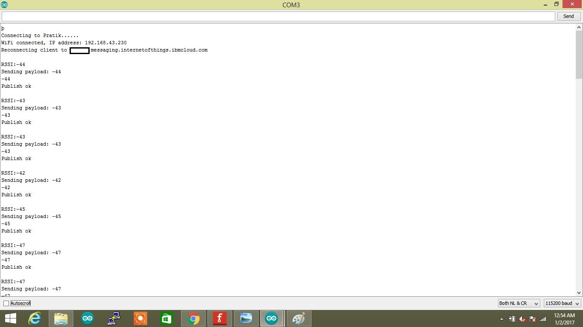
Task: Click the Send button
Action: pyautogui.click(x=568, y=16)
